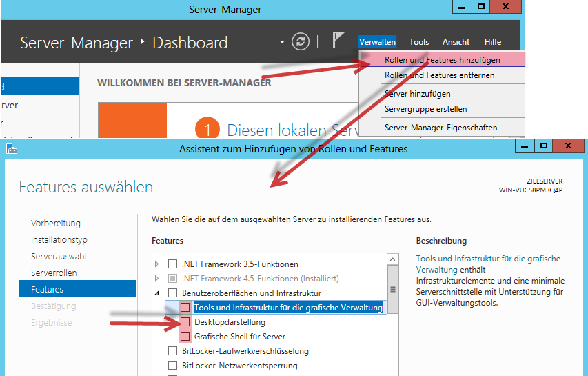Select Server hinzufügen menu entry
Screen dimensions: 588x376
click(417, 94)
